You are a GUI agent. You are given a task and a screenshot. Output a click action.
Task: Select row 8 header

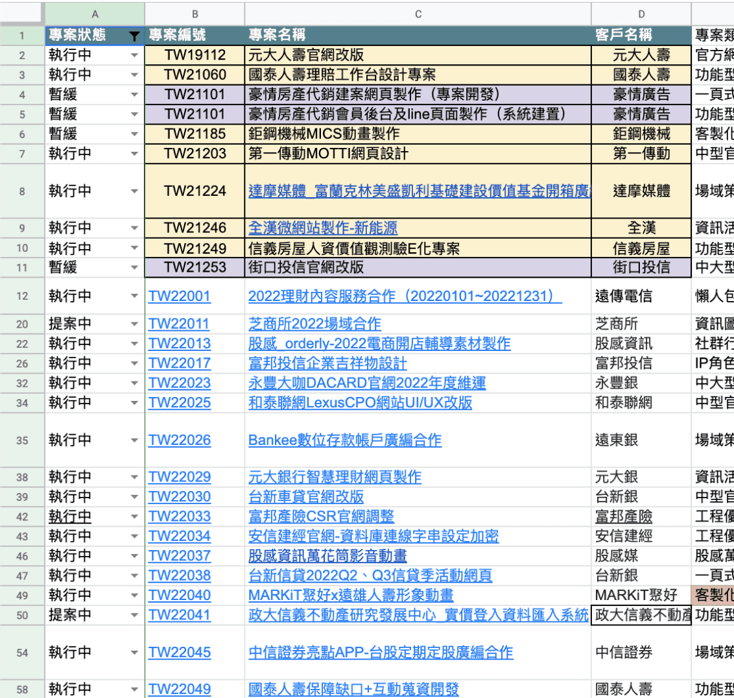[x=22, y=191]
